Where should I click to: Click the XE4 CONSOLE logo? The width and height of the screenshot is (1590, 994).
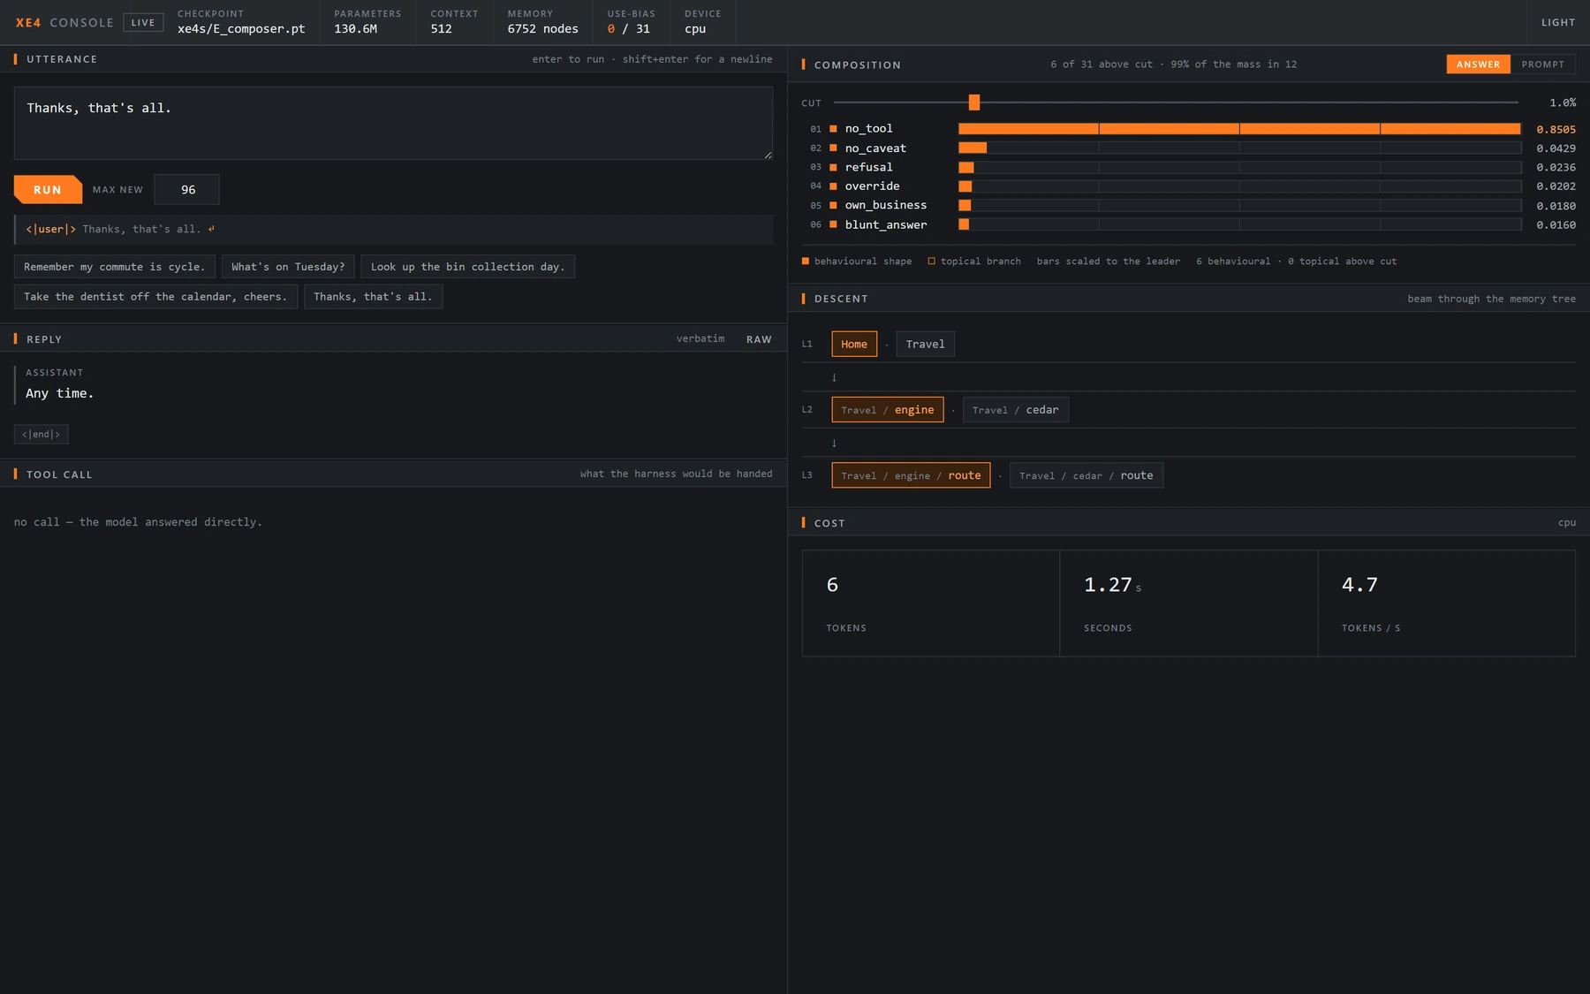pos(64,23)
